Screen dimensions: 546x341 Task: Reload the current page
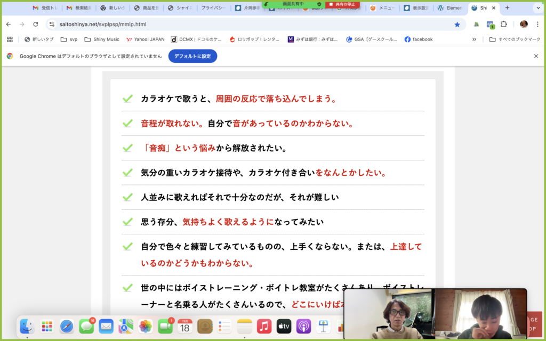pos(36,25)
